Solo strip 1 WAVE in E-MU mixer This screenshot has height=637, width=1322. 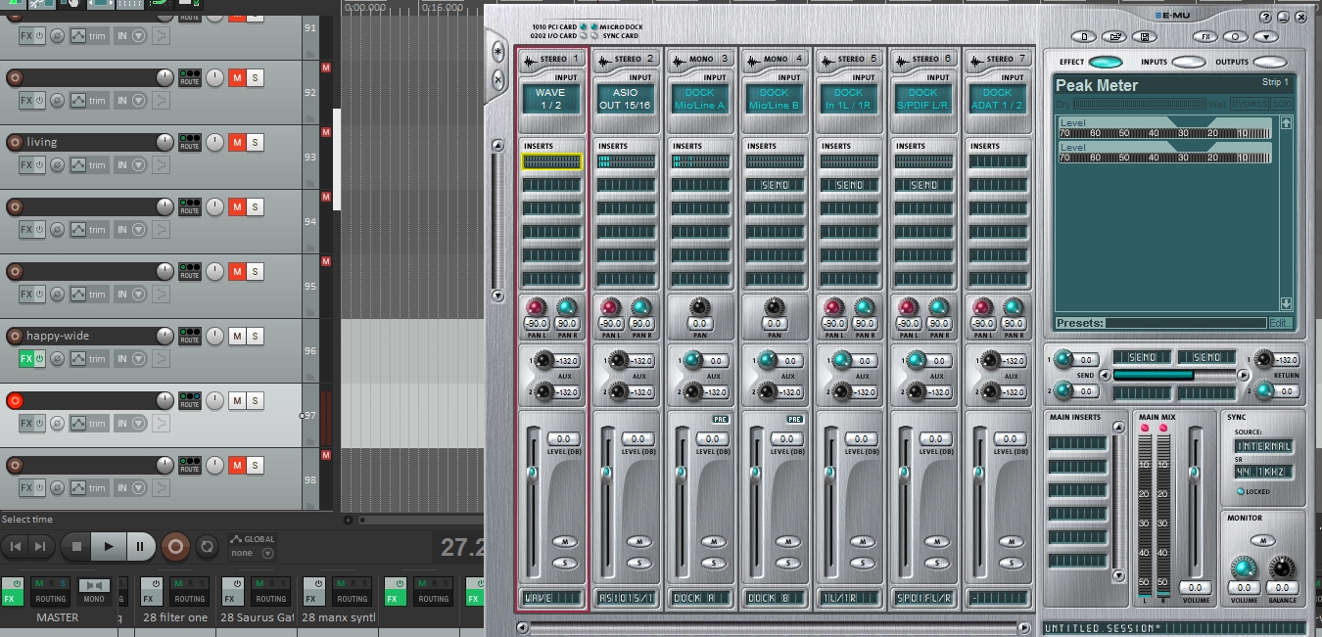(x=565, y=563)
